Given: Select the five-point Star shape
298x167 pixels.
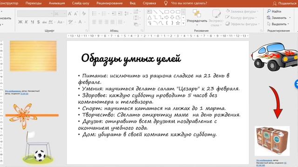Looking at the screenshot, I should pos(178,23).
